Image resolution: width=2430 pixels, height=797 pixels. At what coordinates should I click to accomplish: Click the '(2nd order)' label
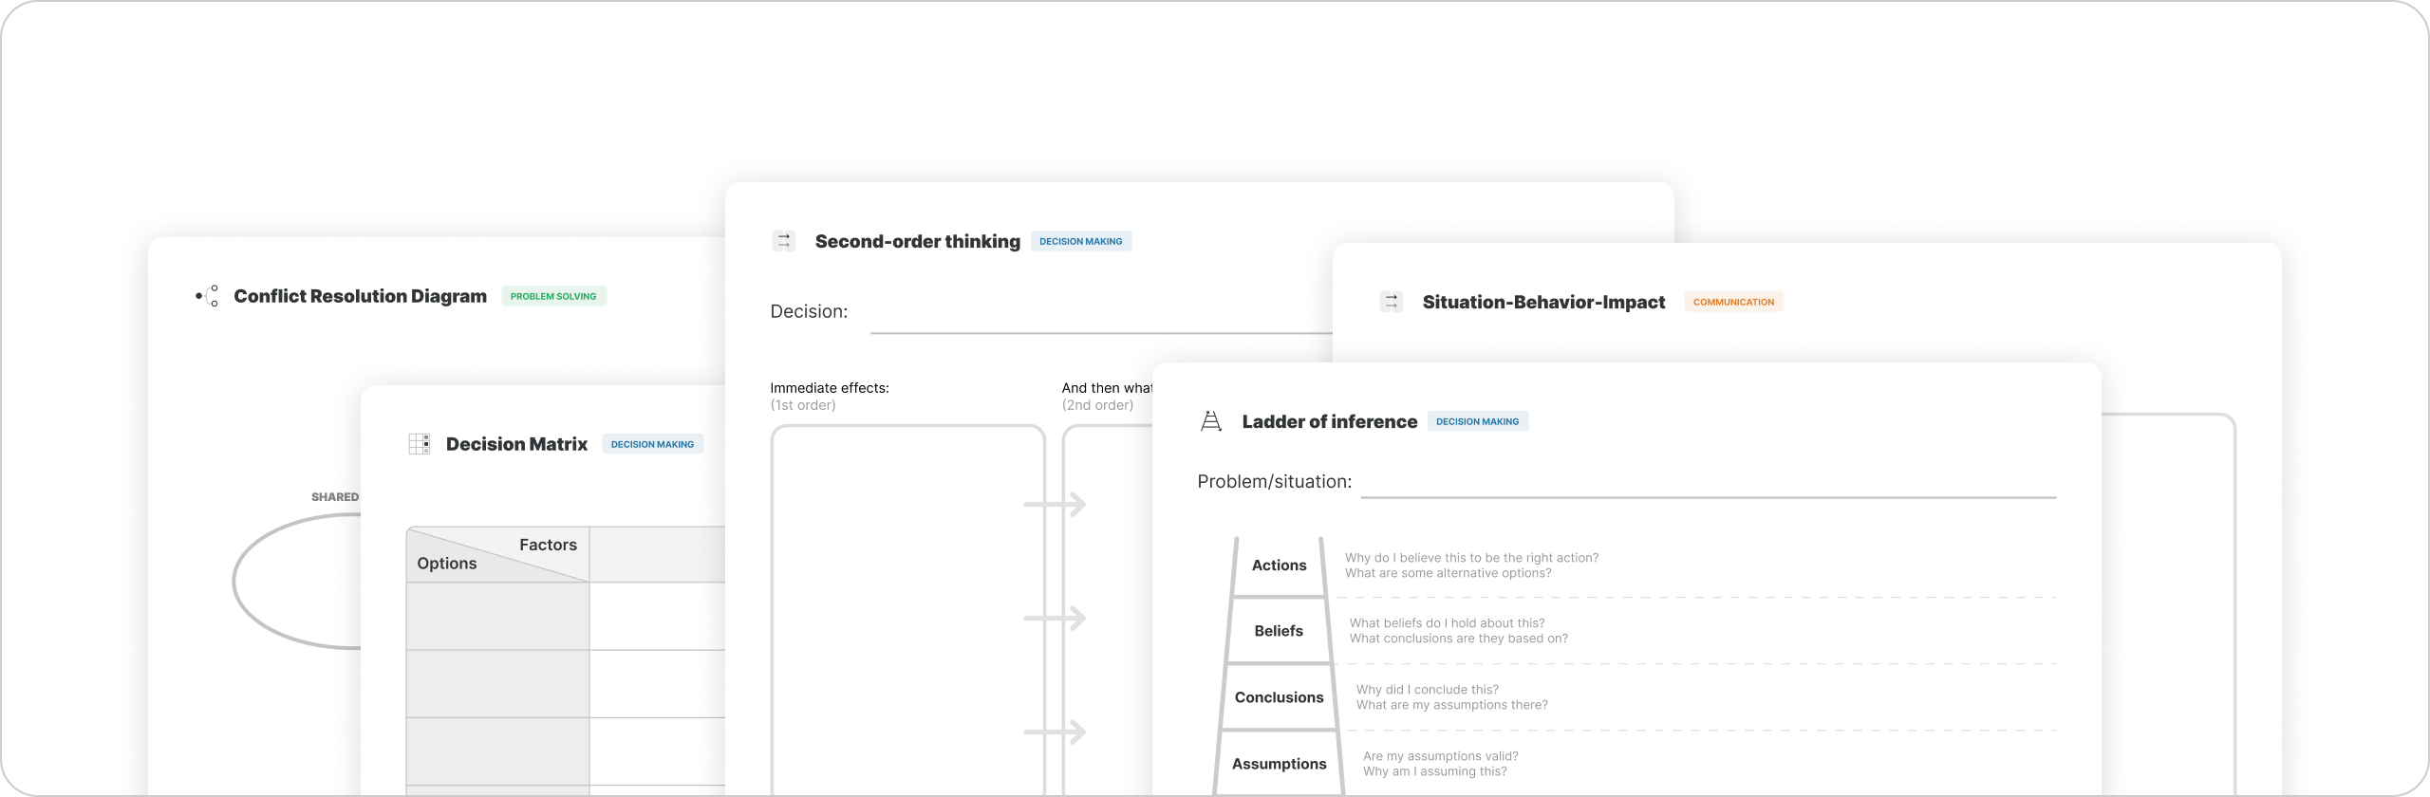coord(1097,405)
